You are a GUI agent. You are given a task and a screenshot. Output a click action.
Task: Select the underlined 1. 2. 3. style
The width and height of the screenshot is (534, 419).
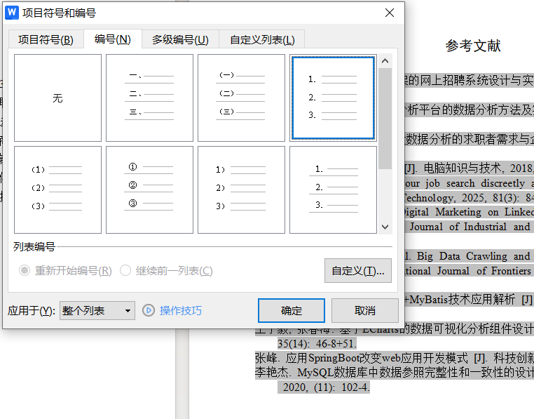tap(333, 189)
